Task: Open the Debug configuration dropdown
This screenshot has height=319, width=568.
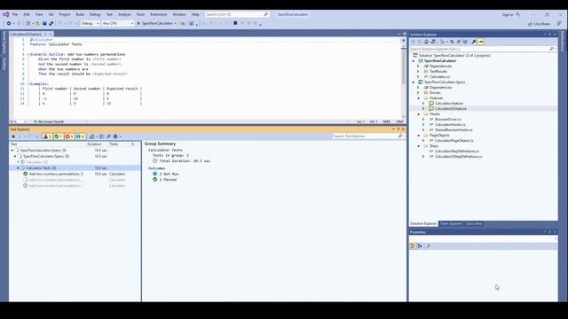Action: click(x=90, y=24)
